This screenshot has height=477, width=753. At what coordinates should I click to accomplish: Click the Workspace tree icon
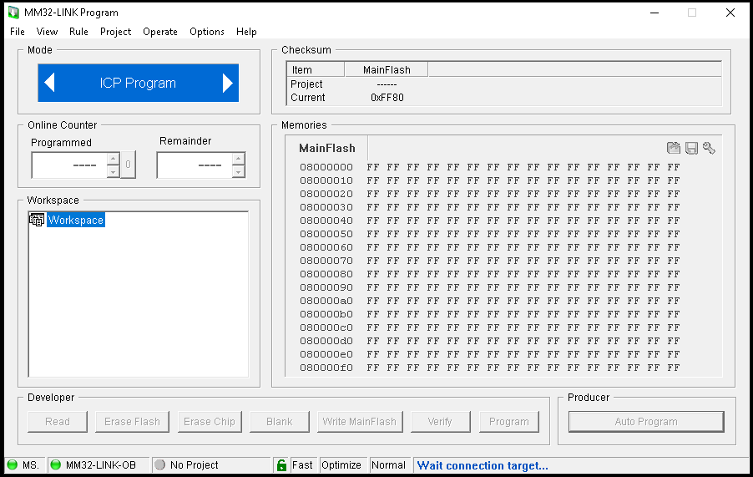tap(37, 220)
